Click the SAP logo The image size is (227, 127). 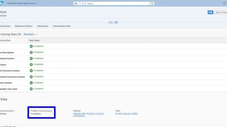[2, 3]
